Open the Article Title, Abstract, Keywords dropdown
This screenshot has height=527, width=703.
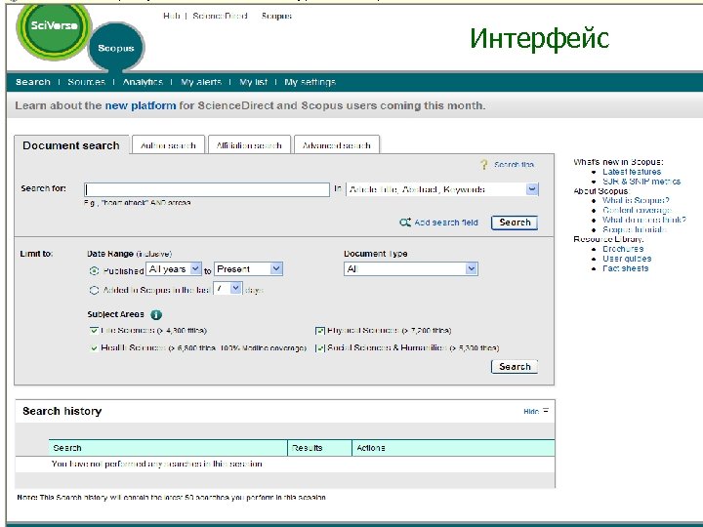pos(442,189)
